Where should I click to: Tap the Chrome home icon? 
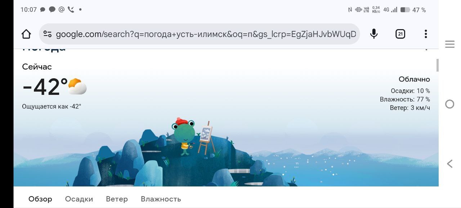pyautogui.click(x=26, y=34)
